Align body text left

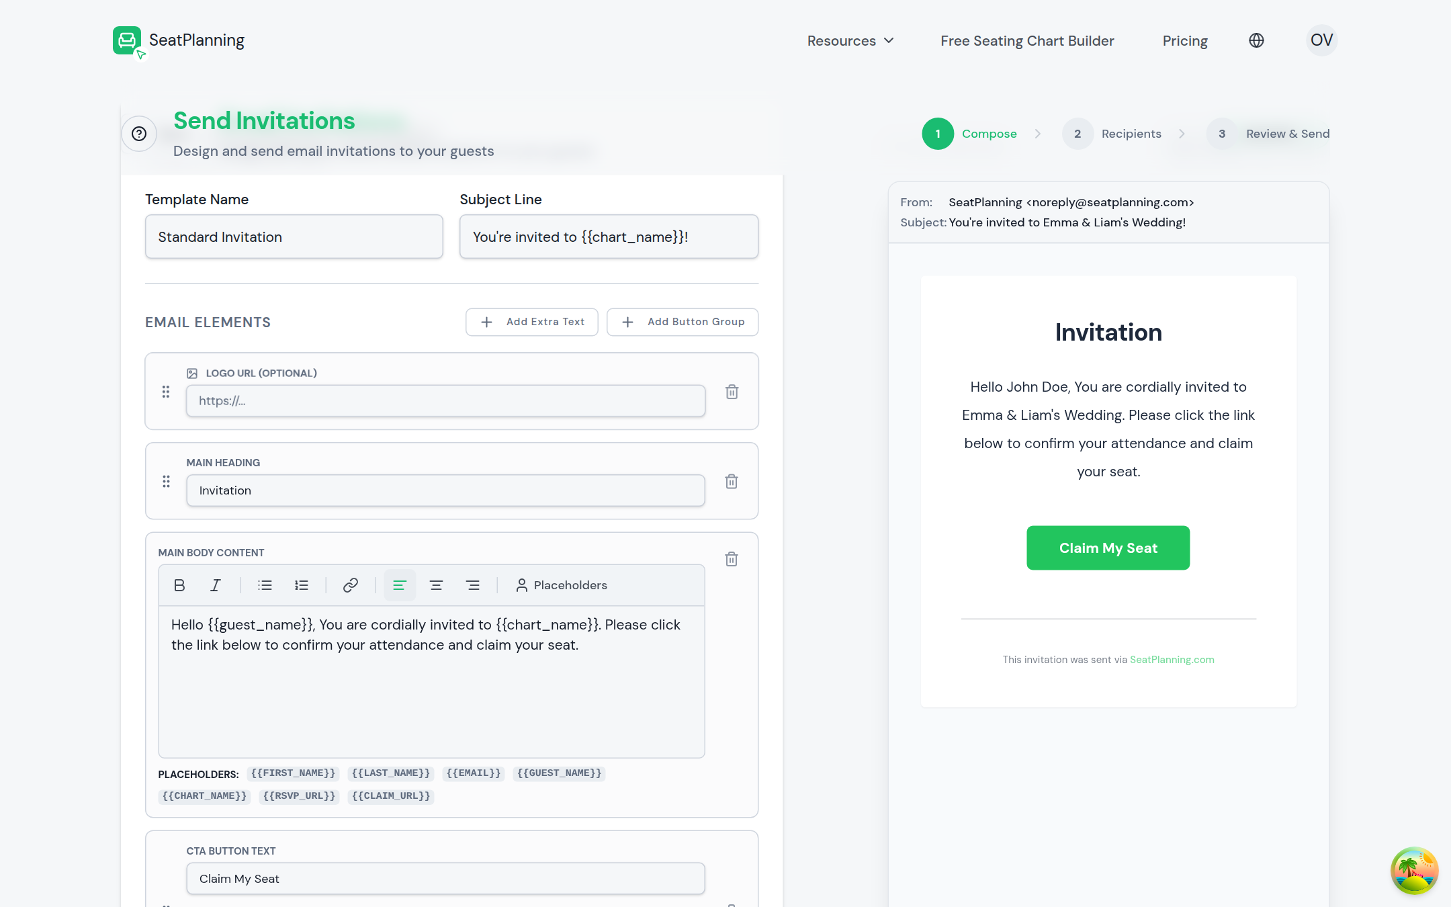pos(400,585)
